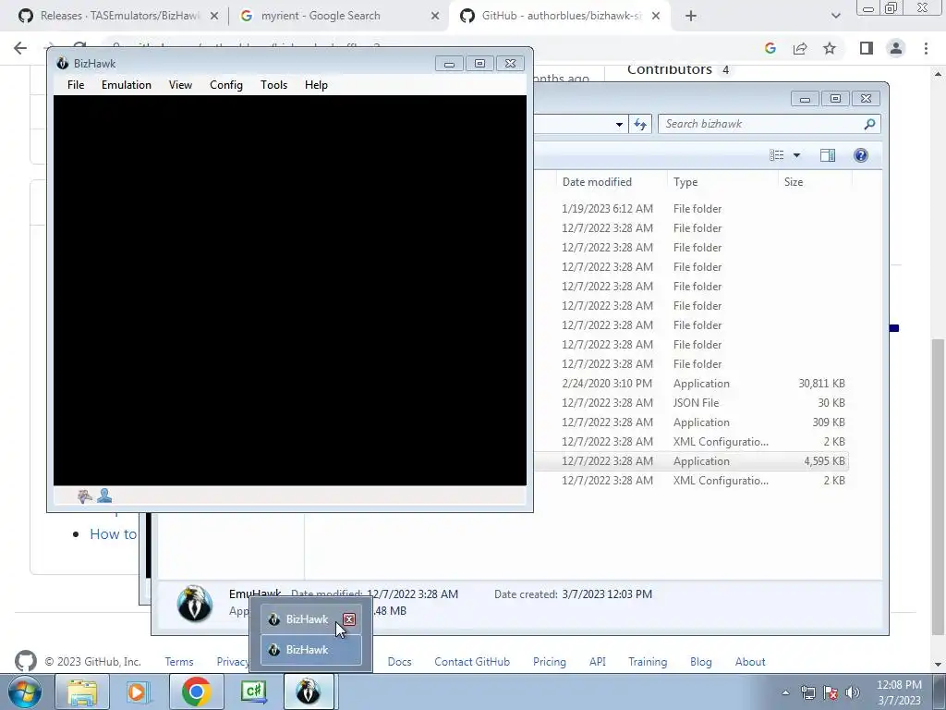This screenshot has width=946, height=710.
Task: Click the search magnifier icon in Explorer
Action: point(869,124)
